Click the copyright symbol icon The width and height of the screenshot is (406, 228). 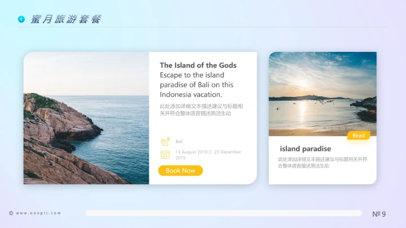[x=11, y=213]
